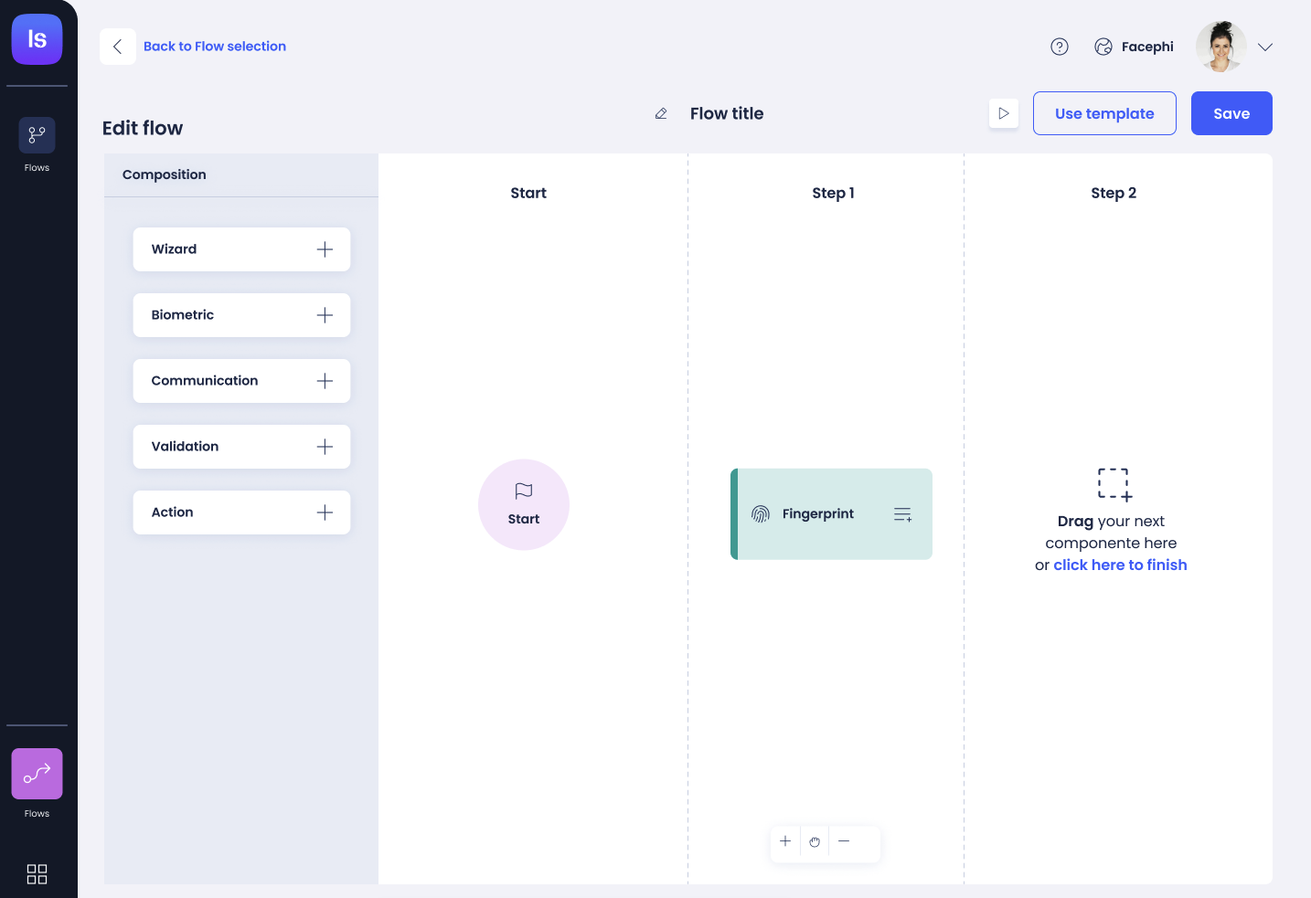Open the profile dropdown chevron
The image size is (1311, 898).
(x=1265, y=46)
